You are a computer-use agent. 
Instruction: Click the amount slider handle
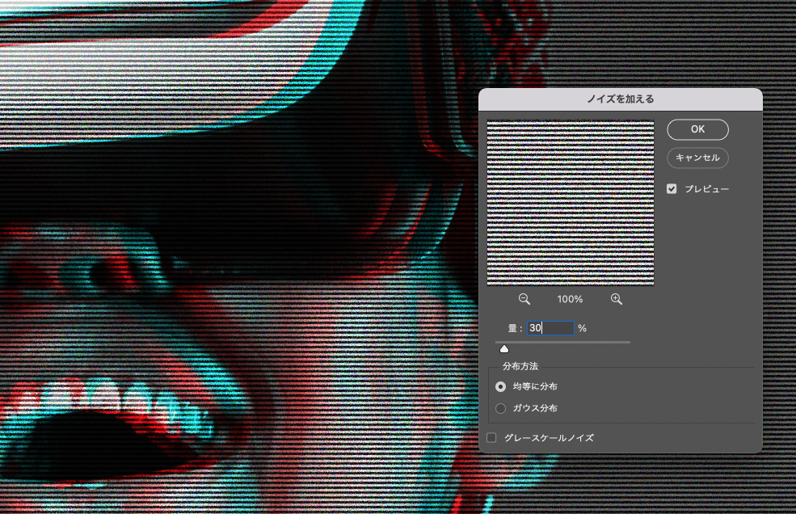pos(505,348)
